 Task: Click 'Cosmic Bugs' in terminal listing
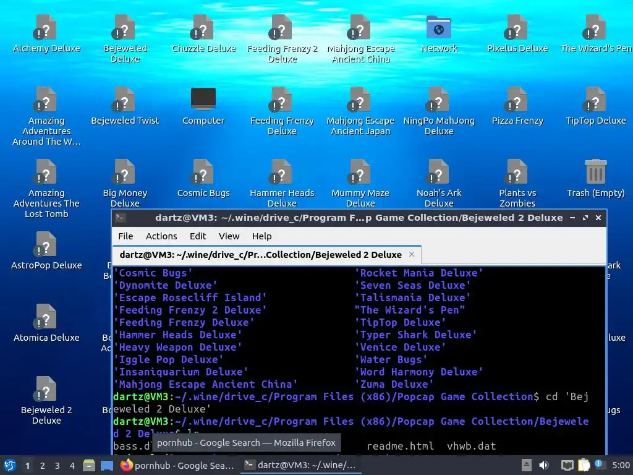click(153, 273)
